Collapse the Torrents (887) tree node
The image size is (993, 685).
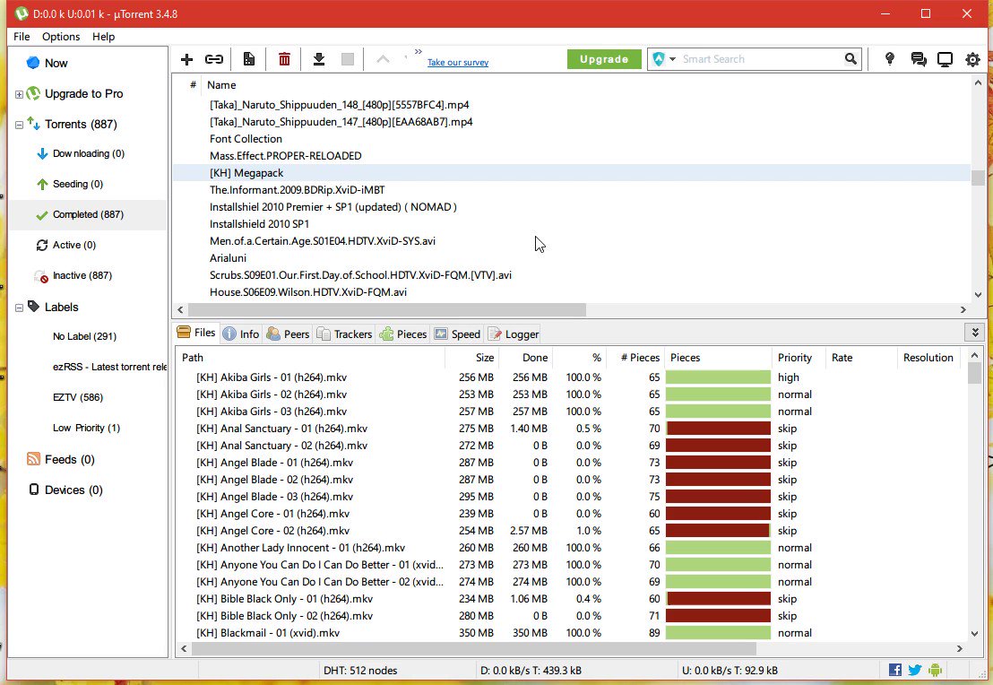click(19, 125)
